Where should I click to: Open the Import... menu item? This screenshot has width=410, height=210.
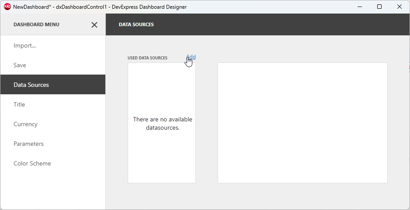click(53, 45)
